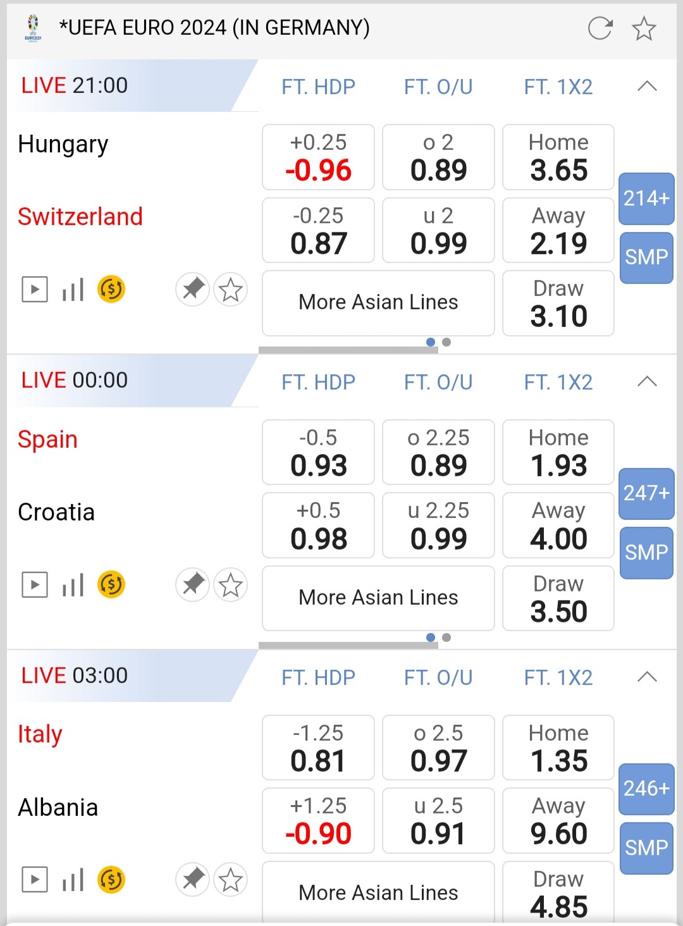Open statistics chart for Italy vs Albania
The width and height of the screenshot is (683, 926).
coord(73,880)
